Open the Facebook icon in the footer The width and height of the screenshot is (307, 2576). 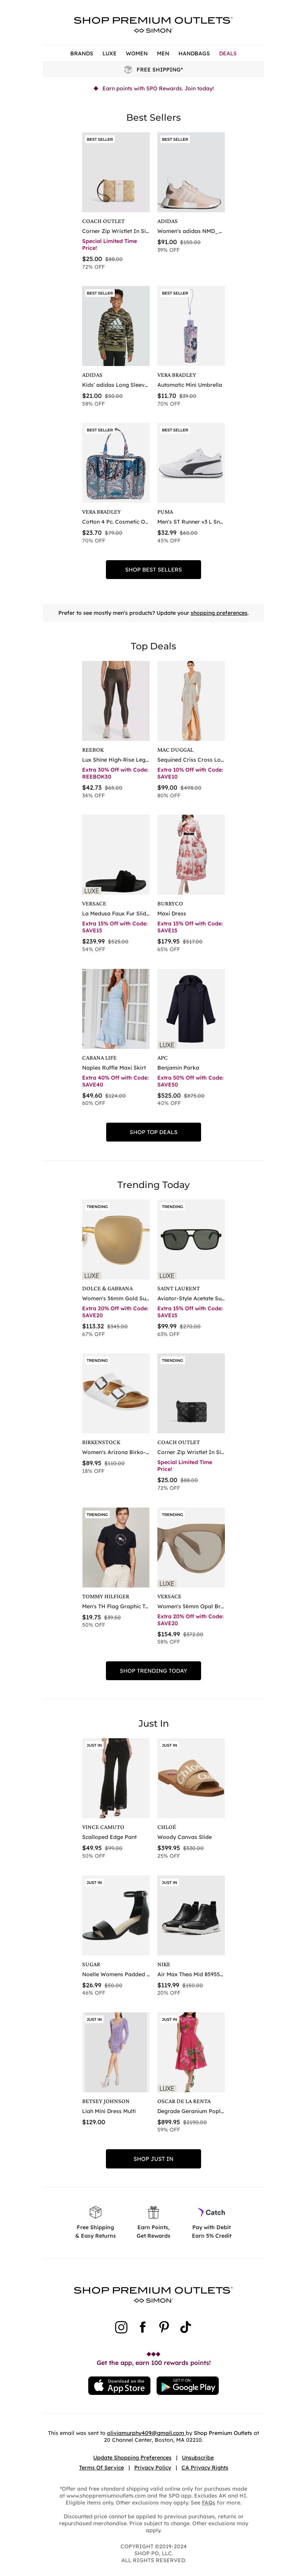point(142,2327)
